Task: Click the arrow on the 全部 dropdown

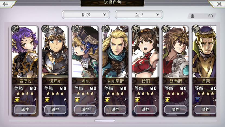Action: (x=158, y=14)
